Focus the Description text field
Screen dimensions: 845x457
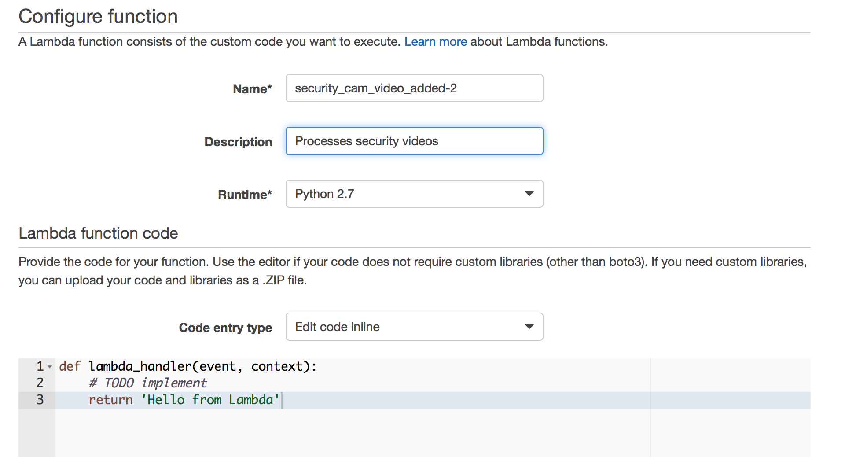tap(414, 141)
